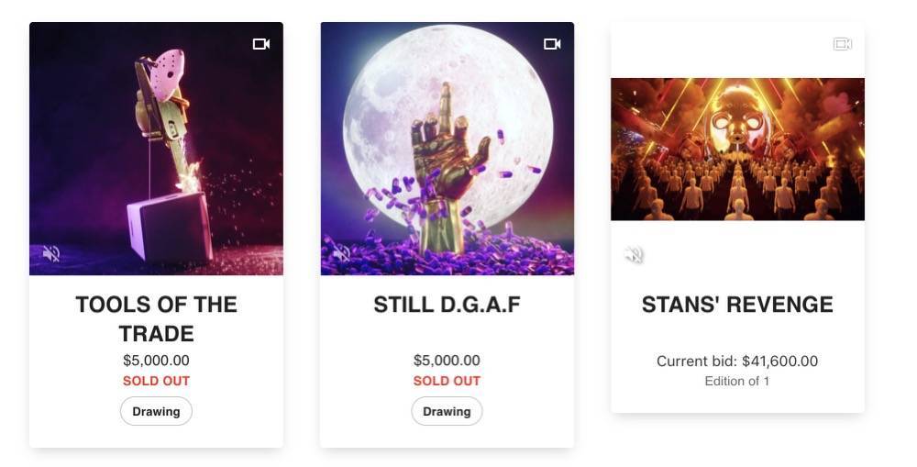917x467 pixels.
Task: Click the Current bid $41,600.00 text
Action: 737,361
